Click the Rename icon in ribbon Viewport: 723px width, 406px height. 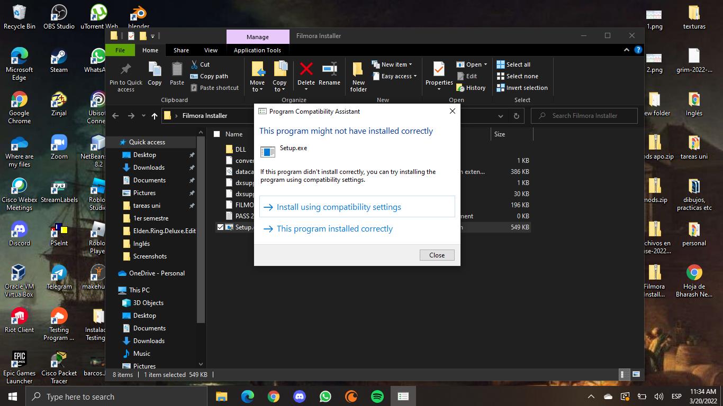click(329, 73)
